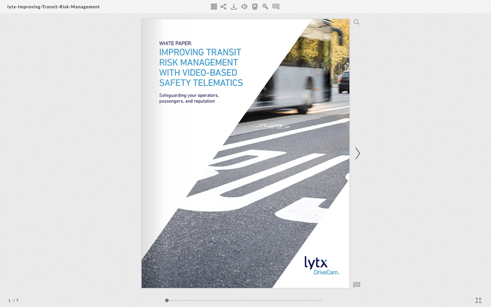This screenshot has width=491, height=307.
Task: Exit fullscreen using the collapse arrows icon
Action: click(x=478, y=301)
